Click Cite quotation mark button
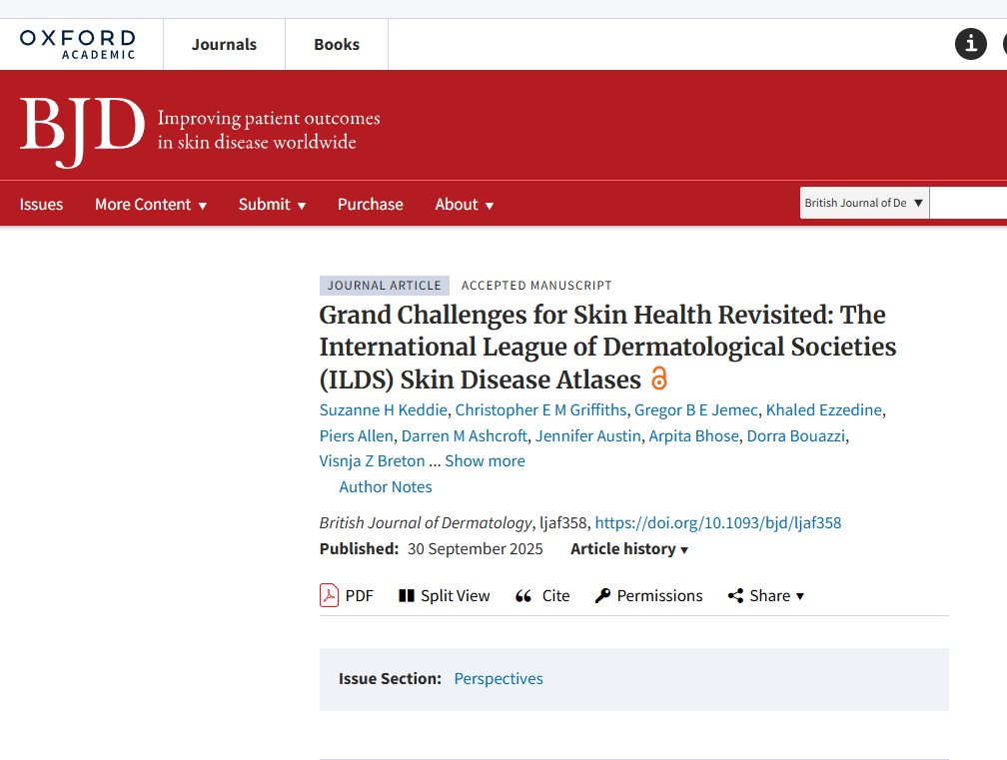1007x760 pixels. pos(542,596)
